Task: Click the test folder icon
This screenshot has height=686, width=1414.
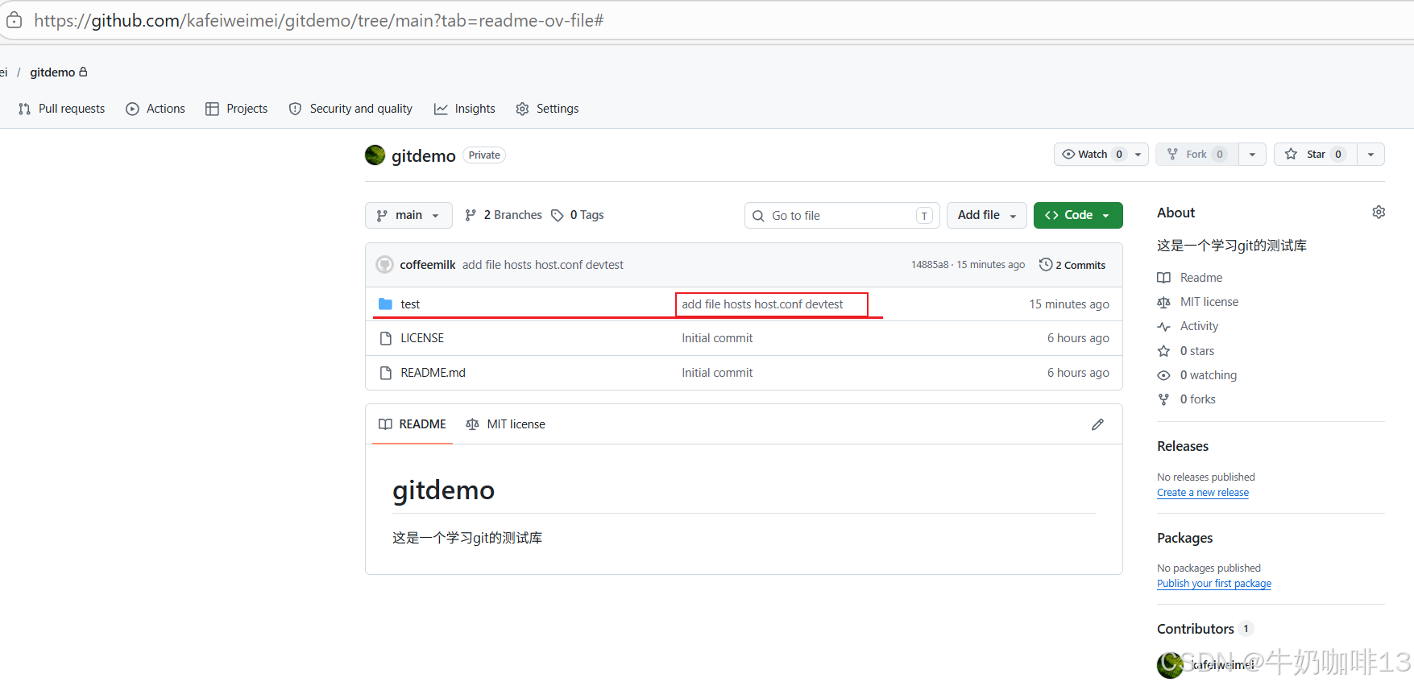Action: (385, 304)
